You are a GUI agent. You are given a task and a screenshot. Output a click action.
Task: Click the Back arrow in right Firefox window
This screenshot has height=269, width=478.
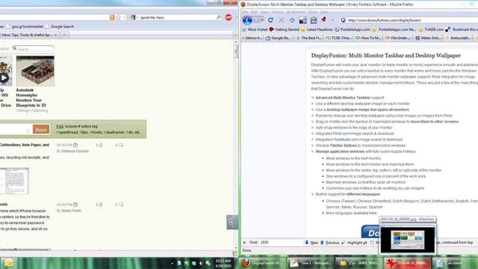pyautogui.click(x=247, y=20)
